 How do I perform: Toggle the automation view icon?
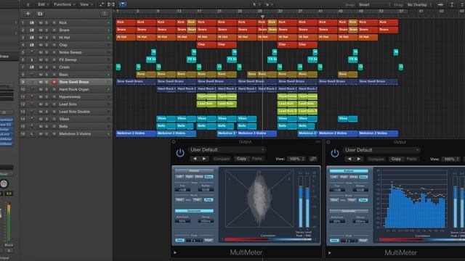(x=102, y=4)
